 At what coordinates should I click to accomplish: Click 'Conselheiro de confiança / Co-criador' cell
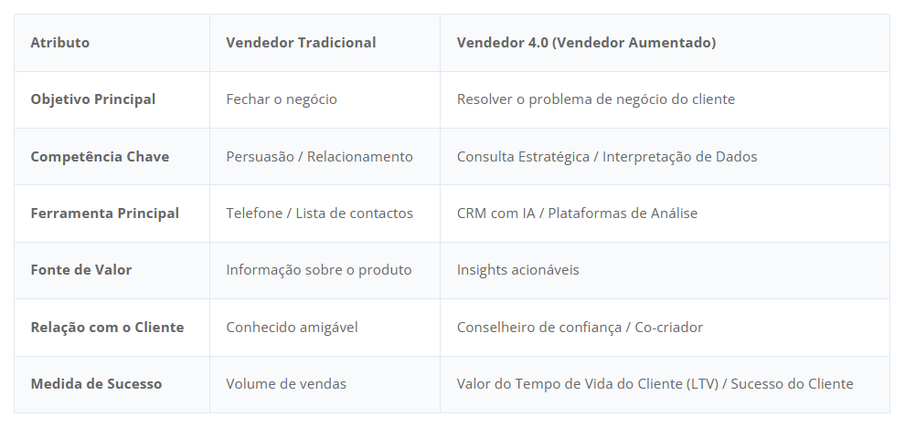(580, 328)
